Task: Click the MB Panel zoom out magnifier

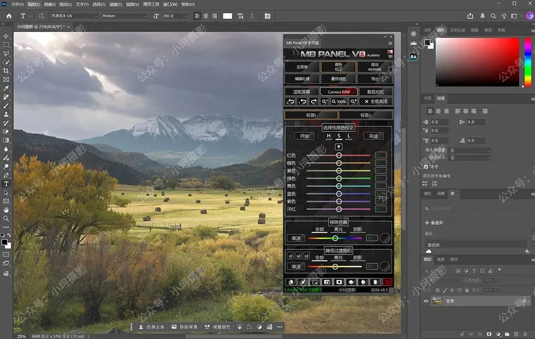Action: click(325, 101)
